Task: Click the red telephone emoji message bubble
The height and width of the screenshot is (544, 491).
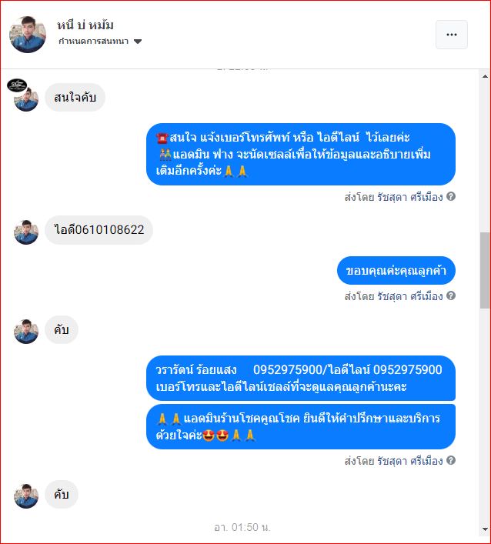Action: 300,154
